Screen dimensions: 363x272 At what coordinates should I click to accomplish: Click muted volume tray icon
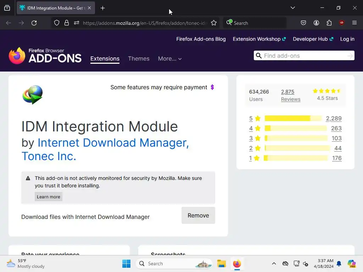[306, 263]
